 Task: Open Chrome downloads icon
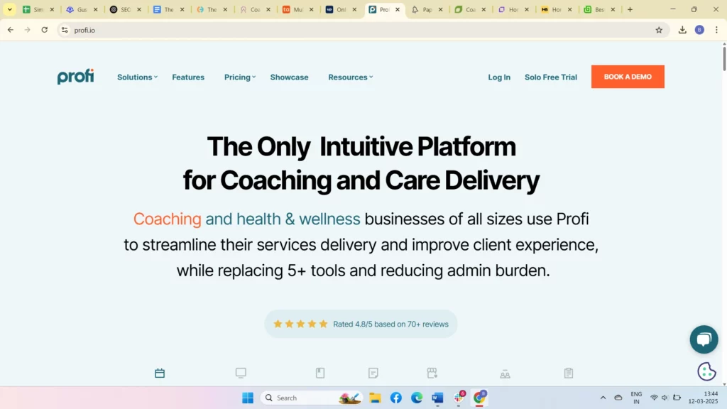[x=682, y=30]
